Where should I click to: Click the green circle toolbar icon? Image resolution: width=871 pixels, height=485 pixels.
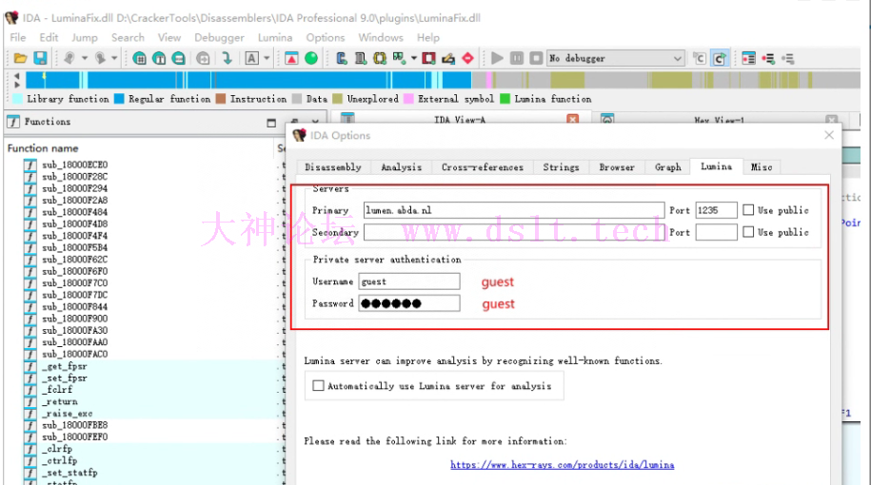[x=311, y=59]
